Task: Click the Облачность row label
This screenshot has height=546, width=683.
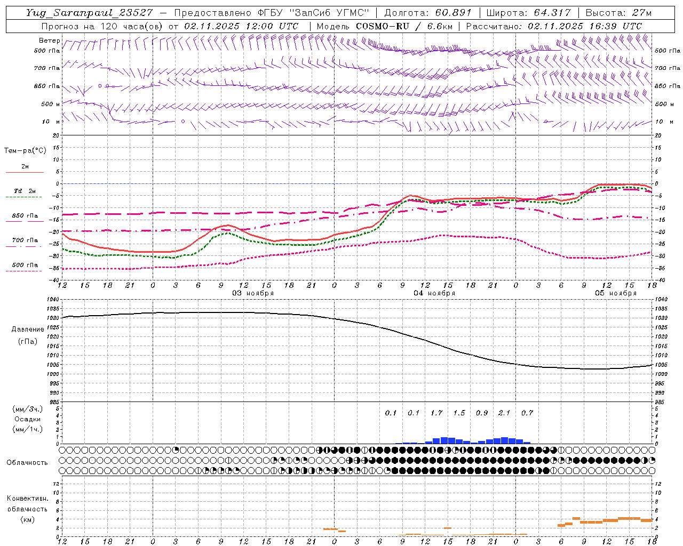Action: pos(27,462)
